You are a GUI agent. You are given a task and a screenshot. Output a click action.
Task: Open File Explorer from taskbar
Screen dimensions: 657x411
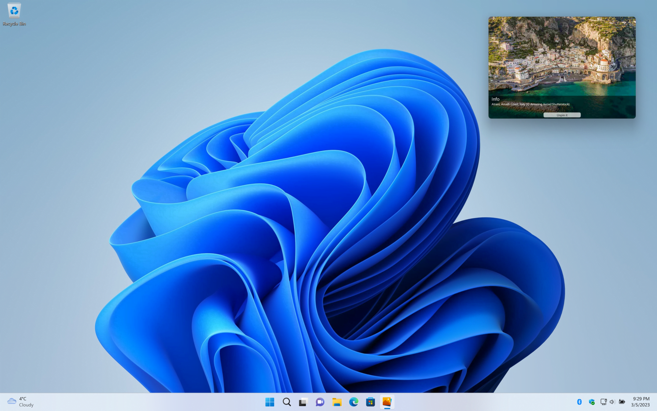(x=337, y=402)
